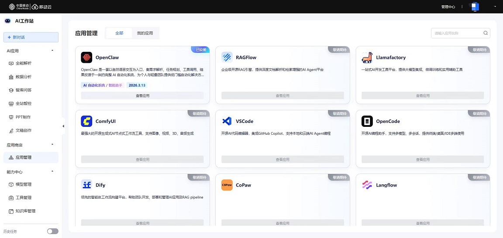The width and height of the screenshot is (503, 238).
Task: Click the RAGFlow app icon
Action: (x=227, y=58)
